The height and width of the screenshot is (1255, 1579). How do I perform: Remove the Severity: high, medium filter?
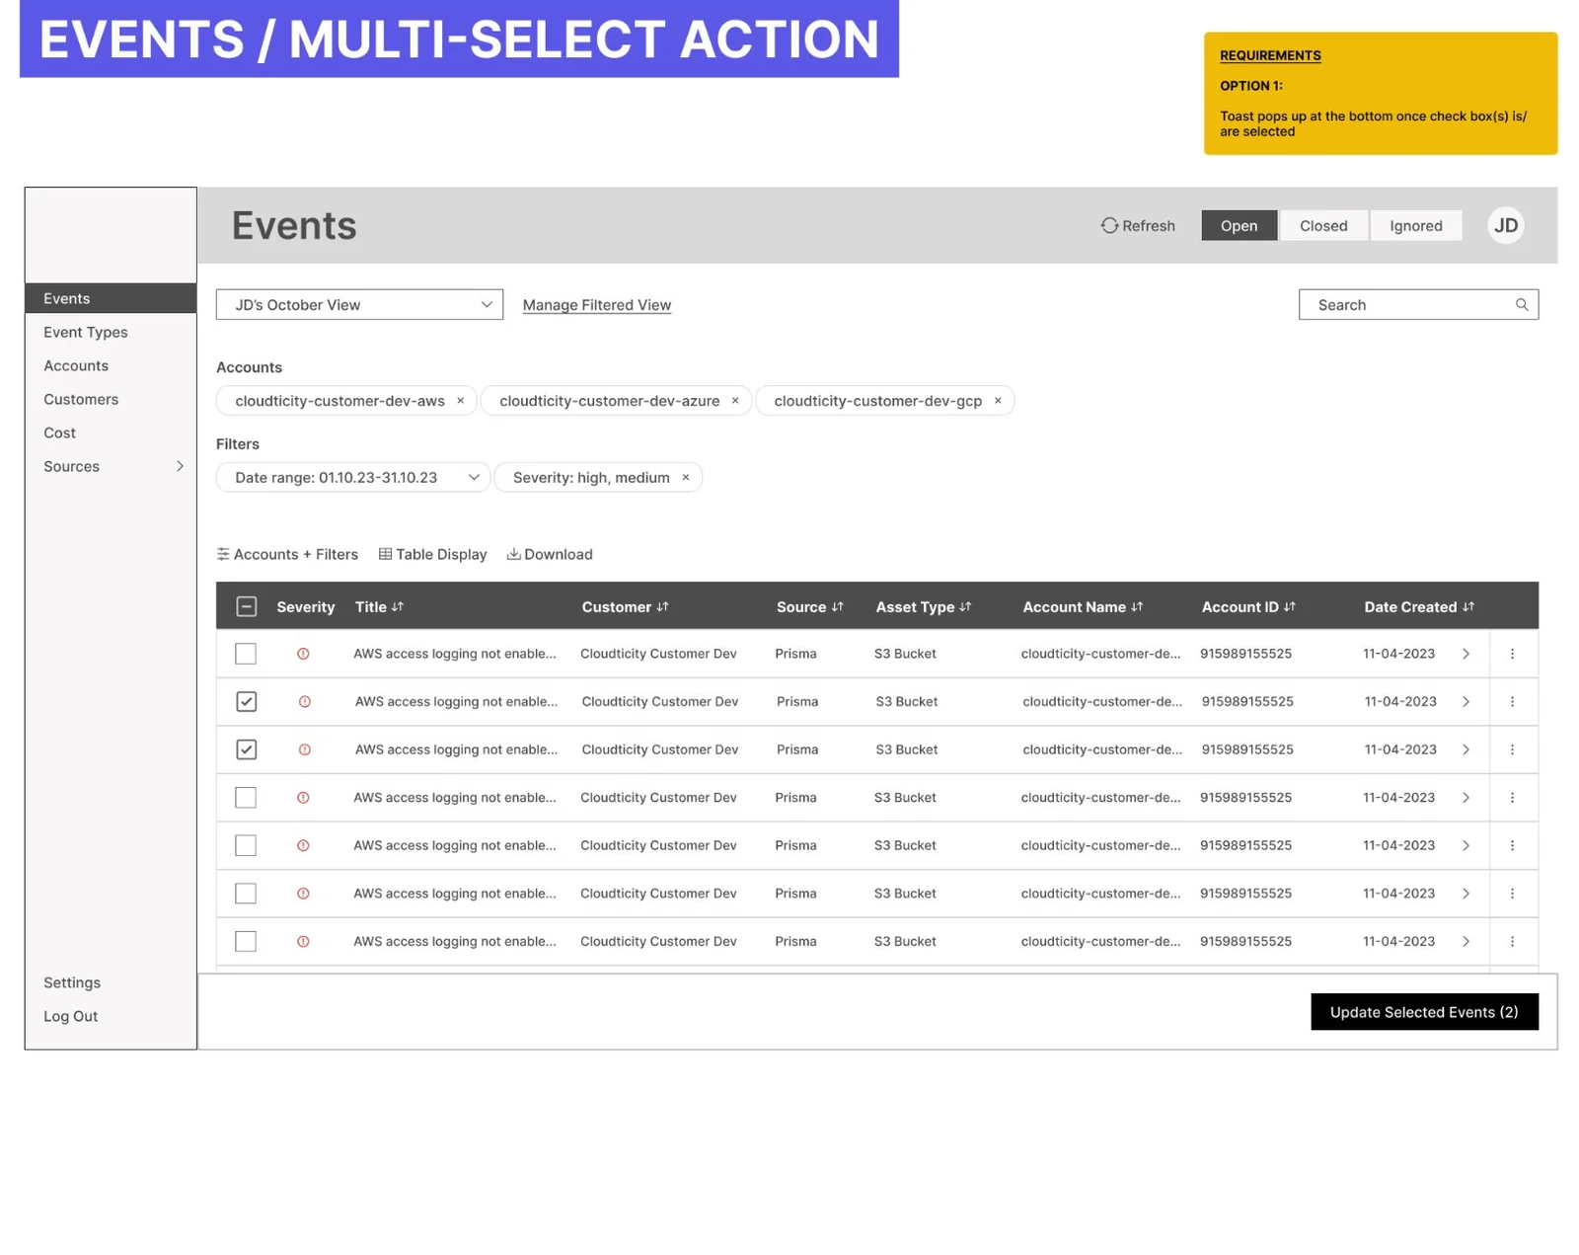coord(686,478)
